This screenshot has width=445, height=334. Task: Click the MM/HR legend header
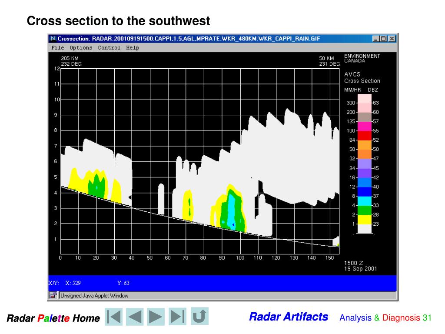pyautogui.click(x=352, y=90)
